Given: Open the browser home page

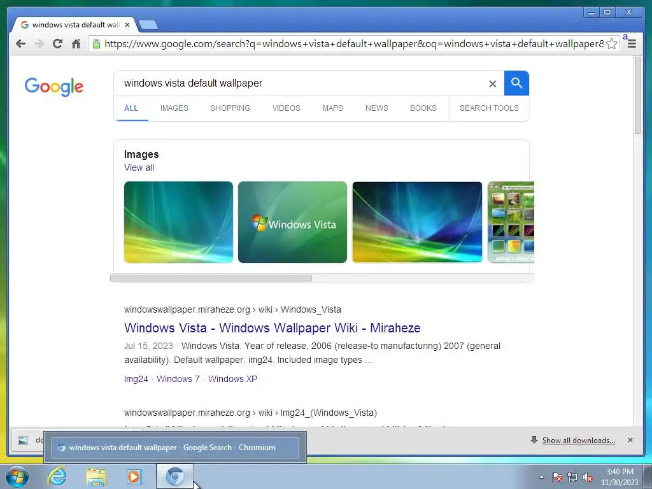Looking at the screenshot, I should (76, 43).
